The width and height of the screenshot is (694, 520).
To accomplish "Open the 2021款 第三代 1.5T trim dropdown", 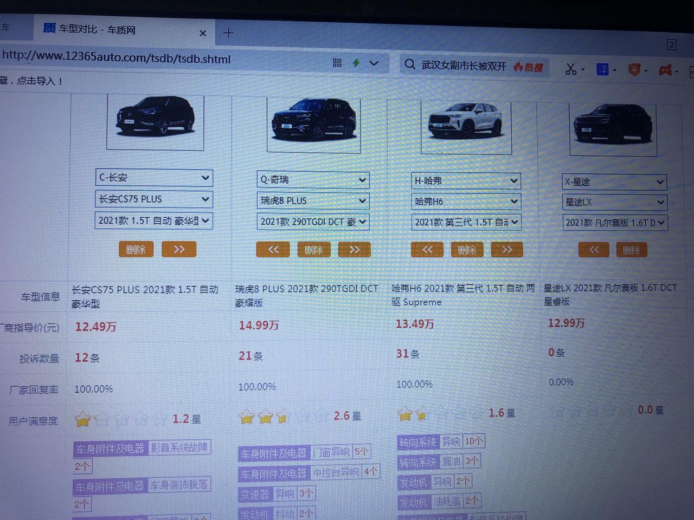I will click(466, 222).
